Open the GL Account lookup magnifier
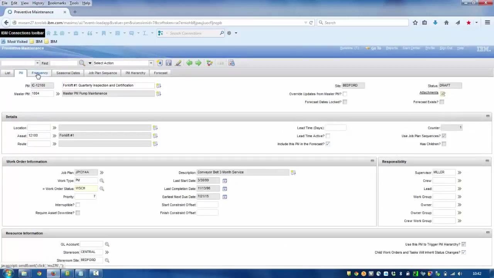 click(107, 244)
